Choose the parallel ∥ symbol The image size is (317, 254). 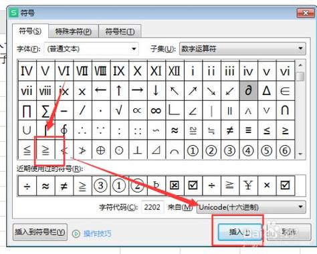click(x=230, y=110)
